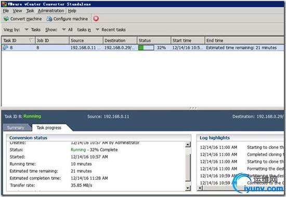The image size is (286, 197).
Task: Expand the Recent tasks dropdown
Action: (x=98, y=29)
